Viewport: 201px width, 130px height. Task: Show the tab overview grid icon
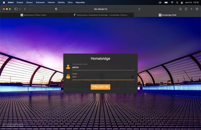pos(197,9)
